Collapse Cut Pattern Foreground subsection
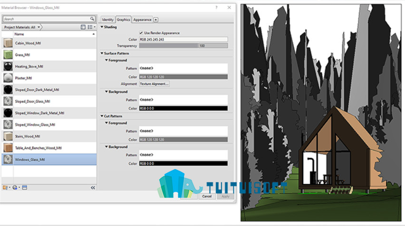The width and height of the screenshot is (405, 226). tap(106, 123)
